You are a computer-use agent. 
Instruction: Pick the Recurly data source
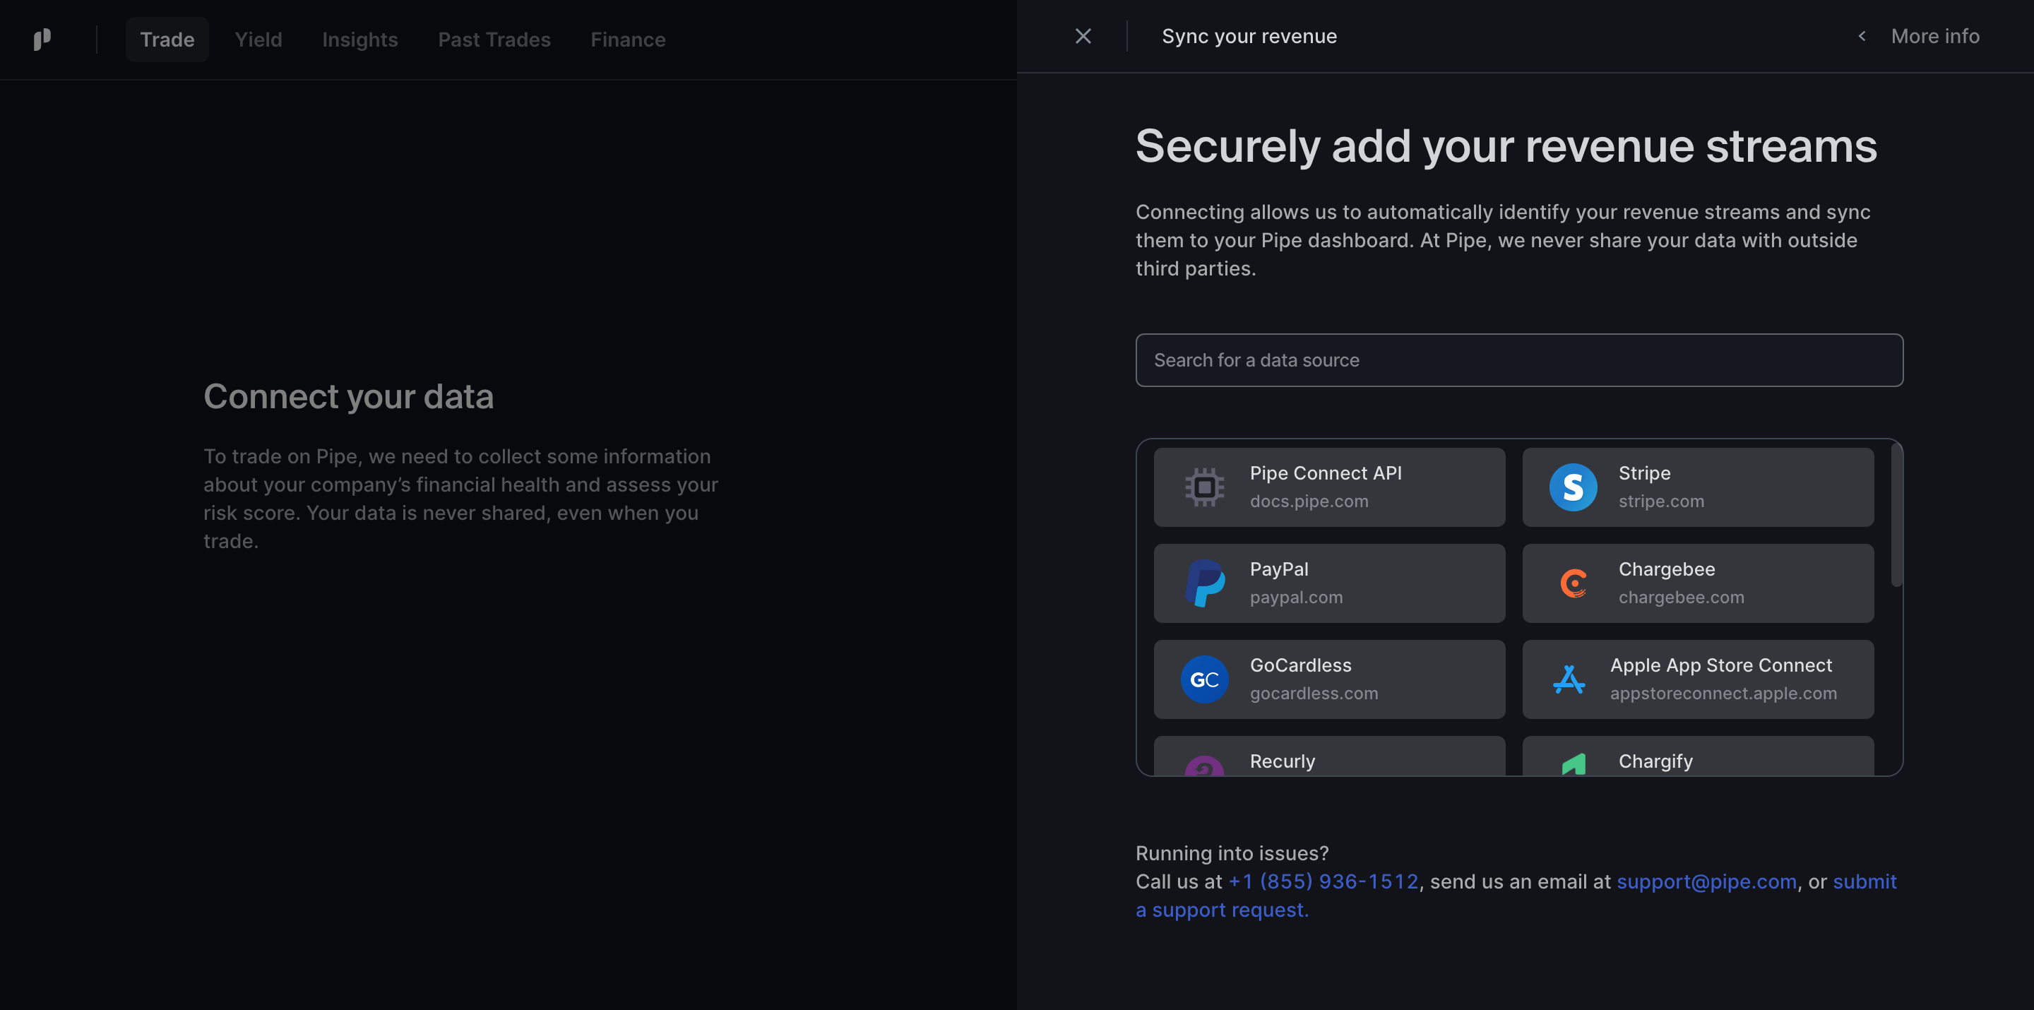click(1329, 756)
